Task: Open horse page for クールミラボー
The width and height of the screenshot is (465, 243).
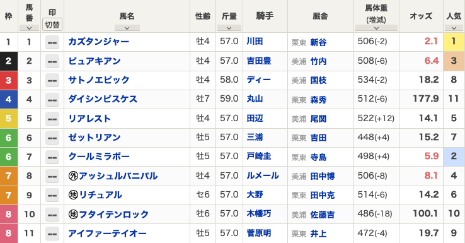Action: point(99,157)
